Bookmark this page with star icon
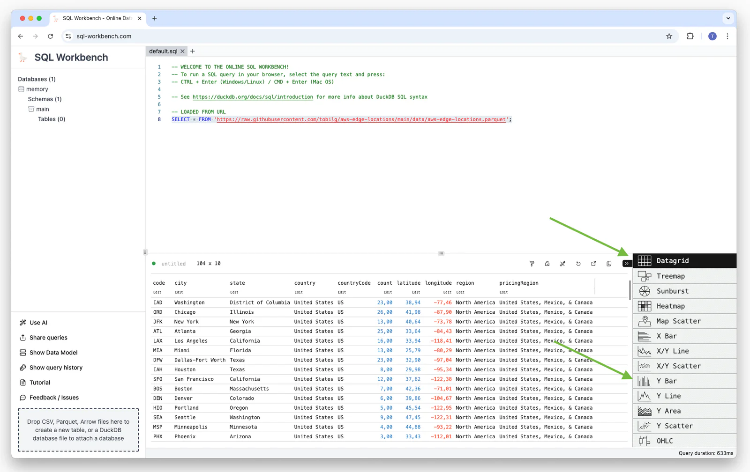Screen dimensions: 750x472 669,36
